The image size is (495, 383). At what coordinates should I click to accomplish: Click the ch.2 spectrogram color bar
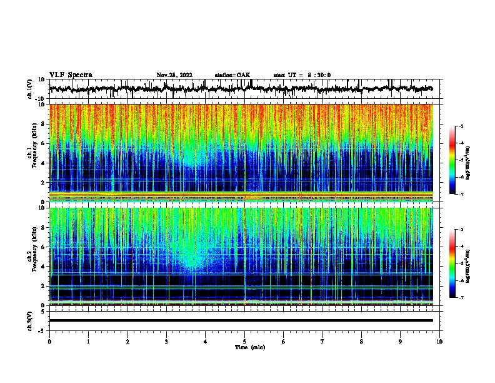tap(452, 263)
